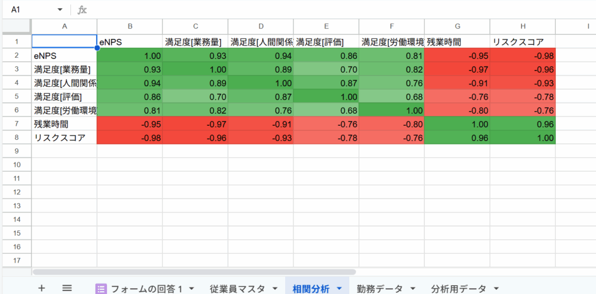
Task: Click cell G2 with value -0.95
Action: pyautogui.click(x=457, y=55)
